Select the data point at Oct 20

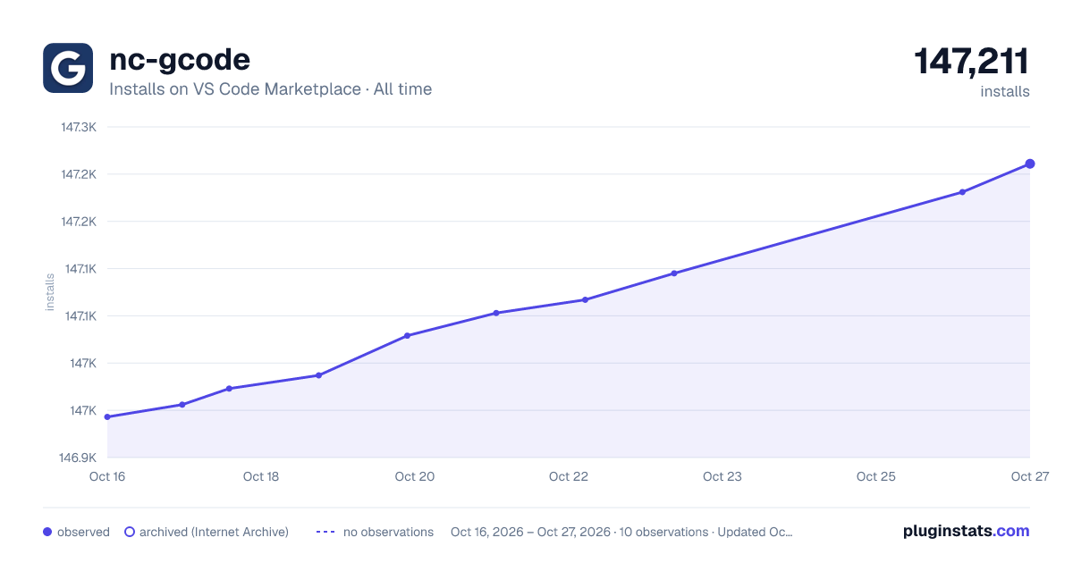tap(407, 336)
